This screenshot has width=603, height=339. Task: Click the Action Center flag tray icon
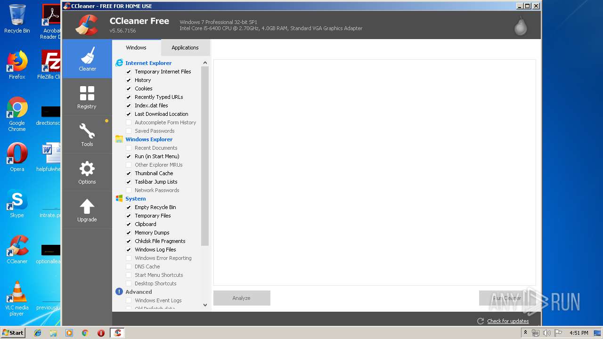(x=558, y=333)
